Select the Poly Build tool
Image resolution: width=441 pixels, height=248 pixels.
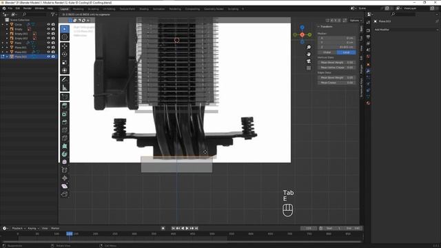pyautogui.click(x=65, y=146)
